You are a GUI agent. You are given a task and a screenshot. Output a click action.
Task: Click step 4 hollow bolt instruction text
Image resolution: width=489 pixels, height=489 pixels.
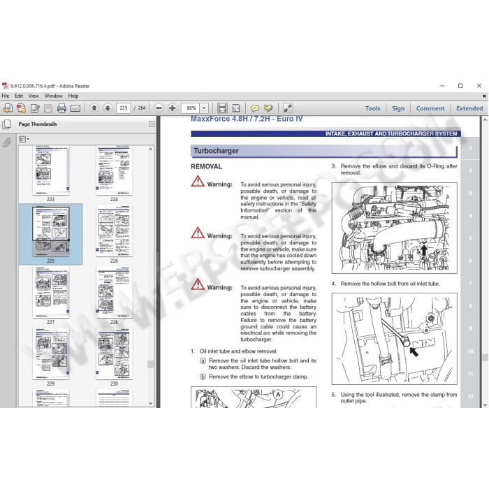coord(390,284)
